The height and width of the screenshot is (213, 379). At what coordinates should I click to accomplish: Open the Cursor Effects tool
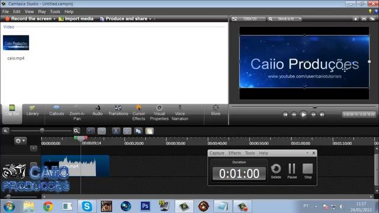pos(139,113)
